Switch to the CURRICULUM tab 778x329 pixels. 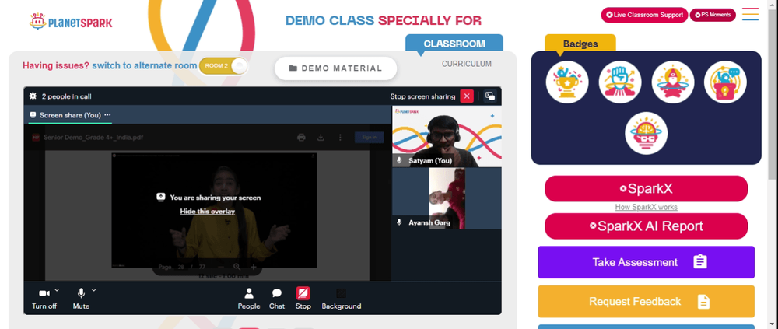pos(467,64)
